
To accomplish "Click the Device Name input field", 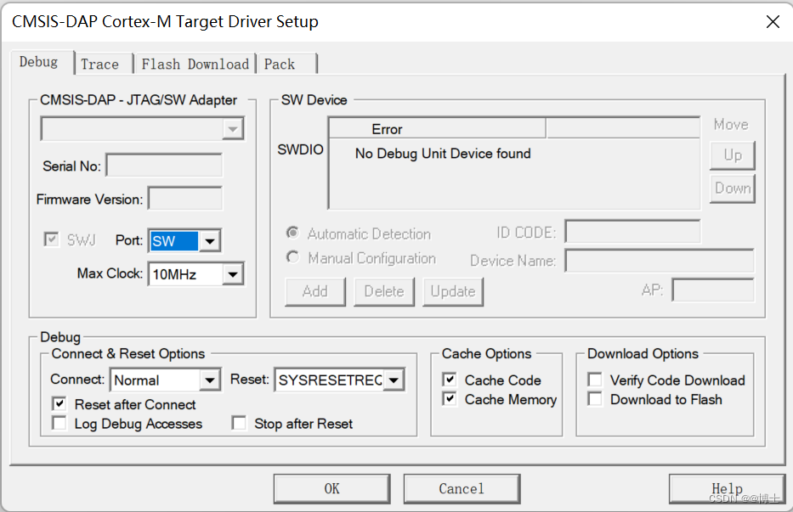I will (x=660, y=261).
